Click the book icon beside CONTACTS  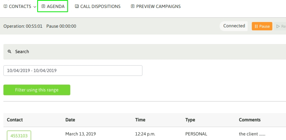(x=5, y=6)
